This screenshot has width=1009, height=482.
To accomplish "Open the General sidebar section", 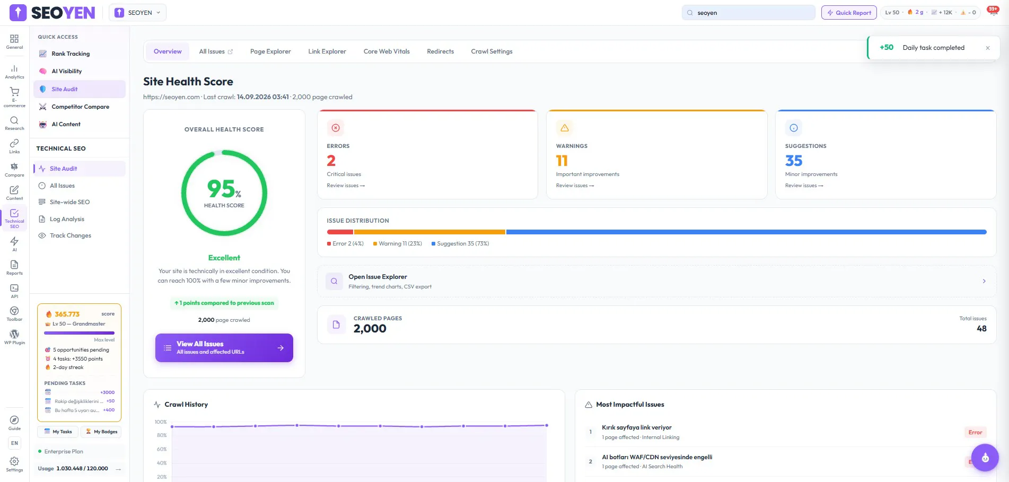I will click(x=14, y=42).
